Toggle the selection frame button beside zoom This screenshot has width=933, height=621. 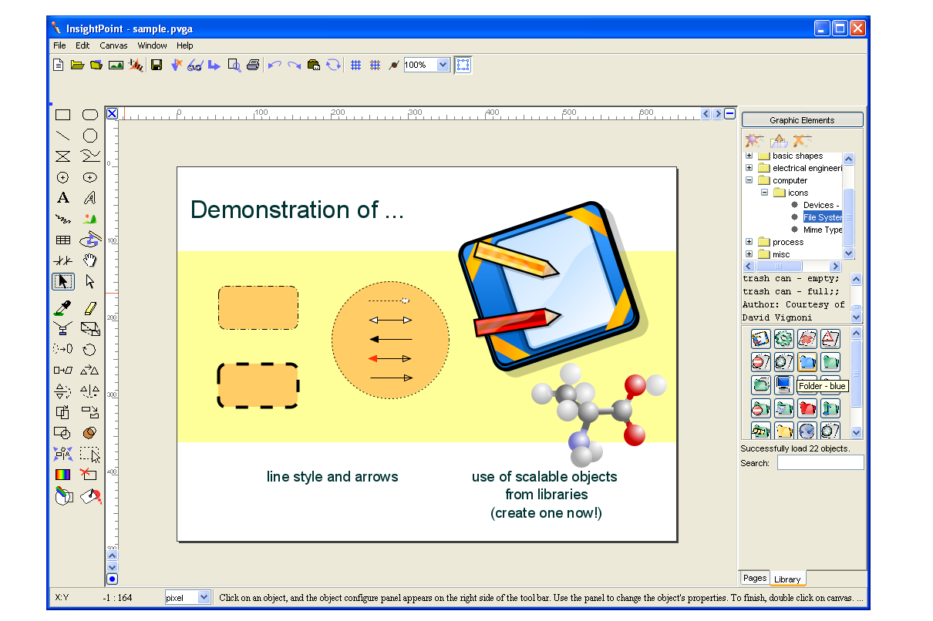463,65
